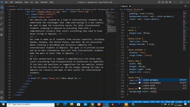The width and height of the screenshot is (190, 107).
Task: Open the Explorer view in activity bar
Action: [2, 7]
